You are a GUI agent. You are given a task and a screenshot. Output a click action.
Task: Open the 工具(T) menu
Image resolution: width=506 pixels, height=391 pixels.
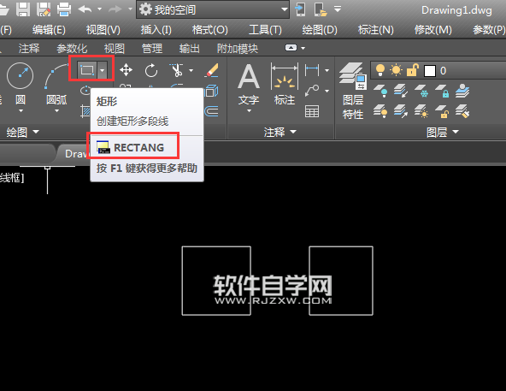click(265, 30)
